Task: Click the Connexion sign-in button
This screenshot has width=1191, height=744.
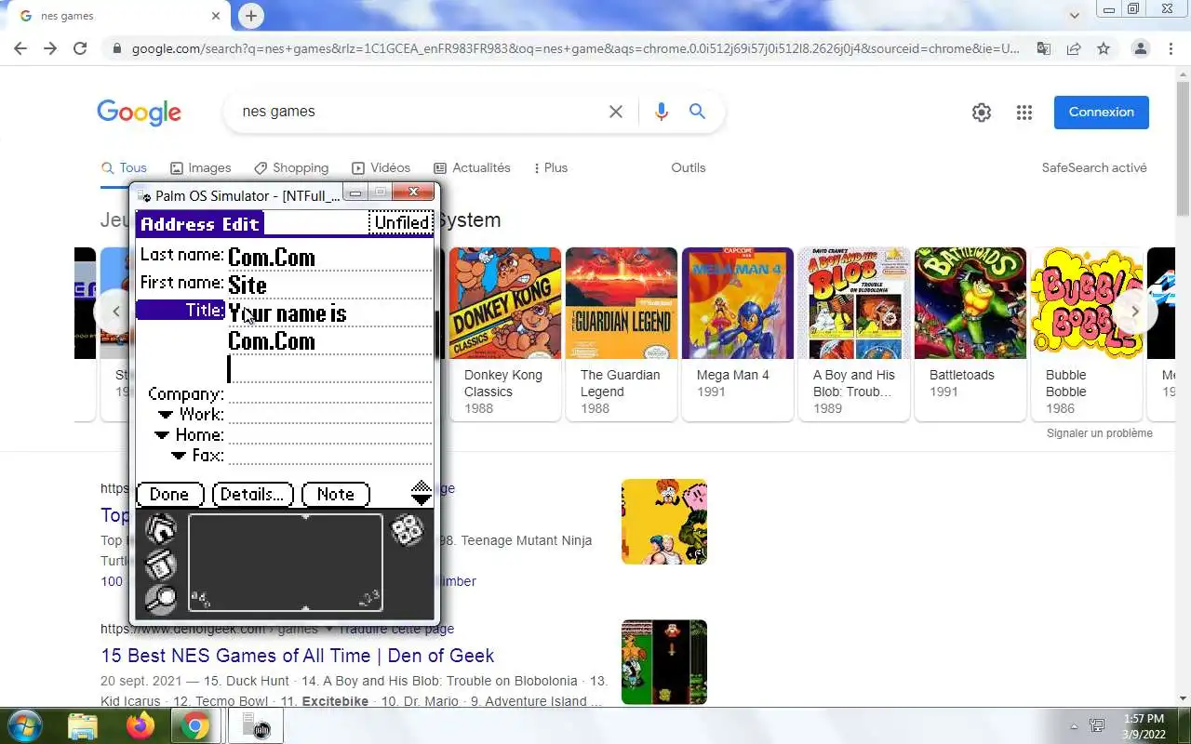Action: (x=1101, y=112)
